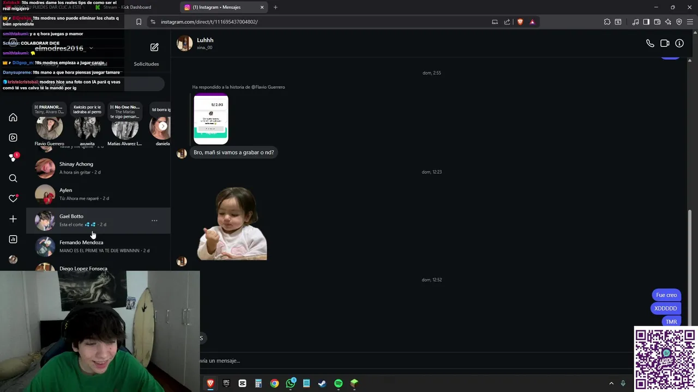Open Brave Rewards triangle icon
The width and height of the screenshot is (698, 392).
pos(532,22)
